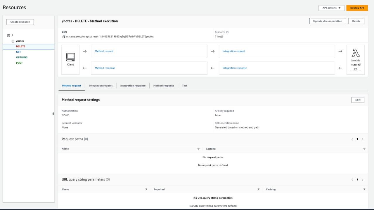Click 'No URL query string parameters defined' text

click(213, 206)
